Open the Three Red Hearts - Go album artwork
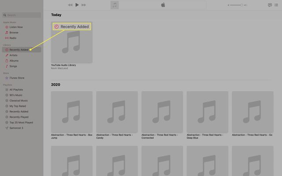Screen dimensions: 282x176 [x=252, y=112]
